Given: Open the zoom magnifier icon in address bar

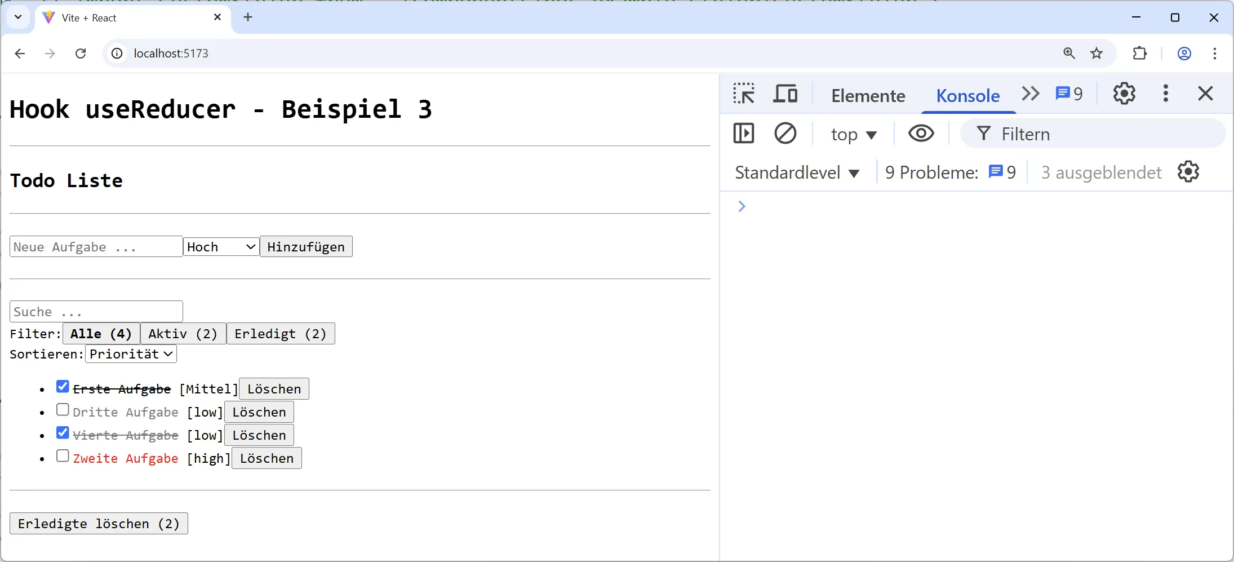Looking at the screenshot, I should click(x=1069, y=54).
